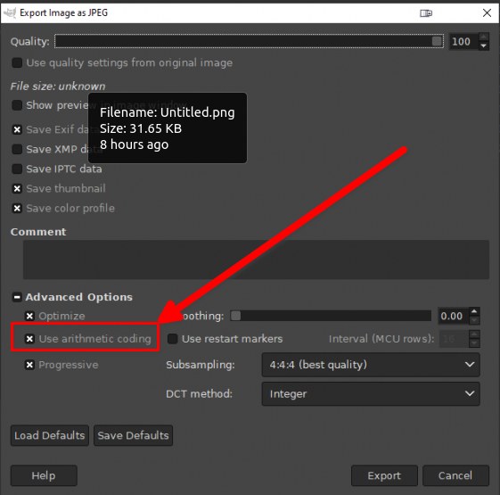The height and width of the screenshot is (495, 500).
Task: Click the title bar menu icon beside close
Action: point(426,13)
